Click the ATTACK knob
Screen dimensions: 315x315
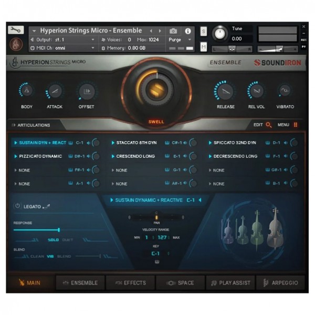tap(55, 91)
